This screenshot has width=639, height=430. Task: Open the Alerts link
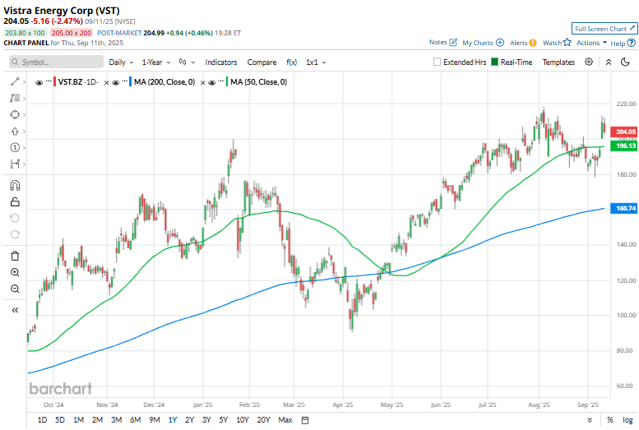pyautogui.click(x=518, y=43)
